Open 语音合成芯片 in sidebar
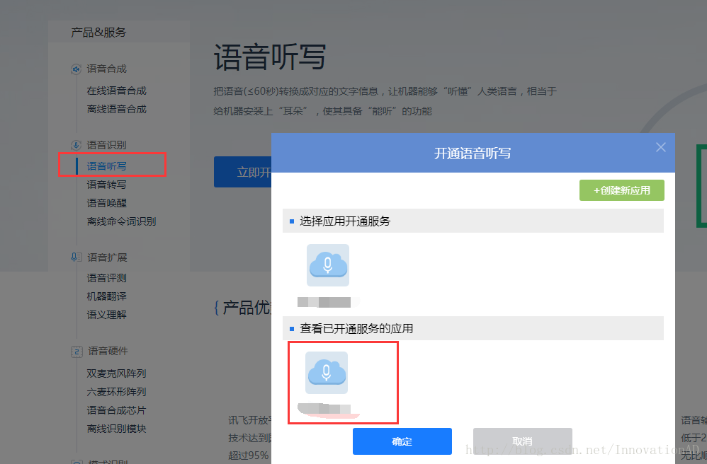Screen dimensions: 707x464 click(116, 410)
